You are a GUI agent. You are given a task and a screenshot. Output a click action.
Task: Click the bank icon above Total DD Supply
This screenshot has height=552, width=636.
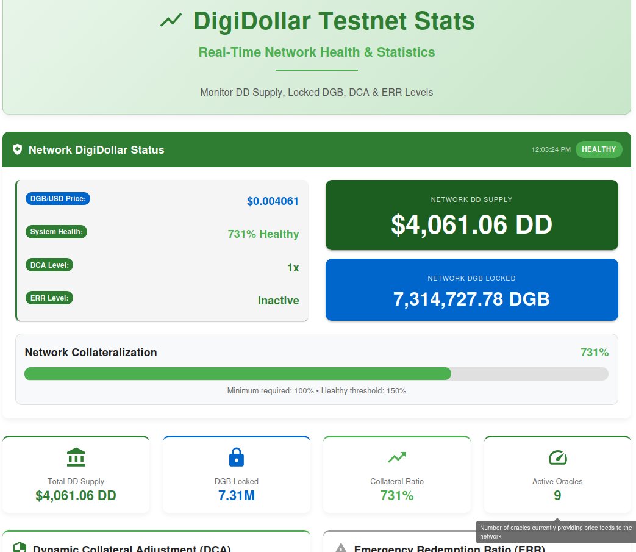76,457
